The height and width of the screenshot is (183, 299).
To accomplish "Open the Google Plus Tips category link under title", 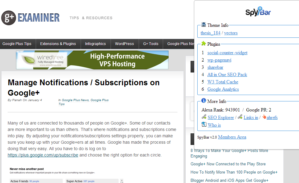I will pyautogui.click(x=83, y=102).
